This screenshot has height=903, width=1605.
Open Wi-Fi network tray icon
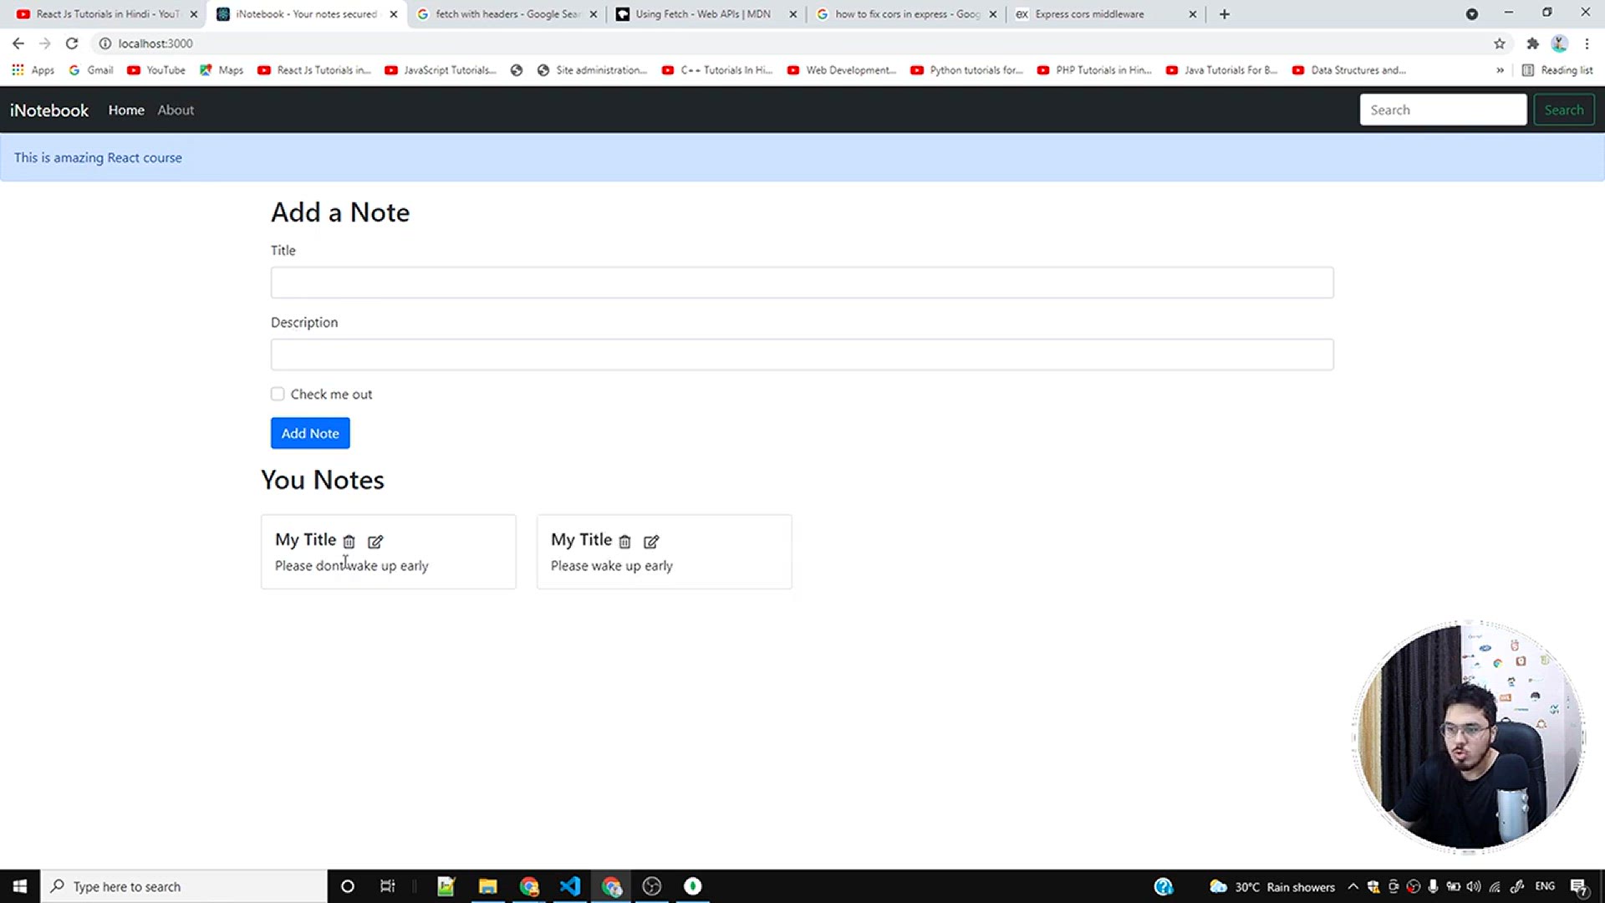pos(1495,886)
